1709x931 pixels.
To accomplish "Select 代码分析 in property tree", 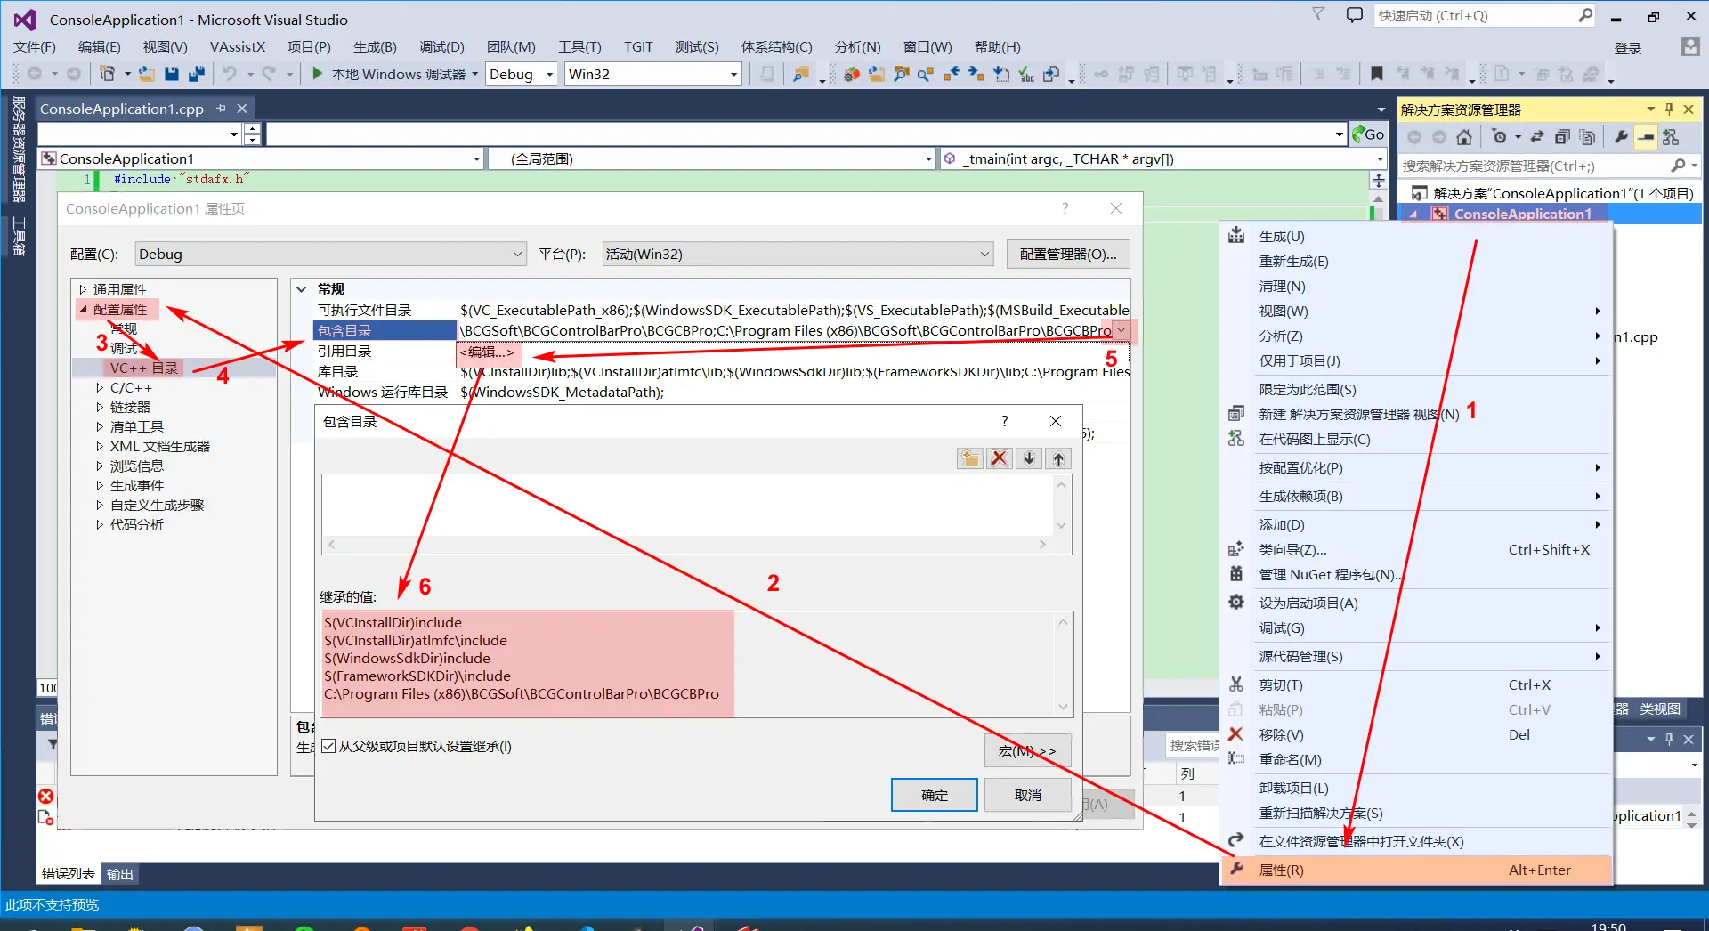I will point(137,525).
